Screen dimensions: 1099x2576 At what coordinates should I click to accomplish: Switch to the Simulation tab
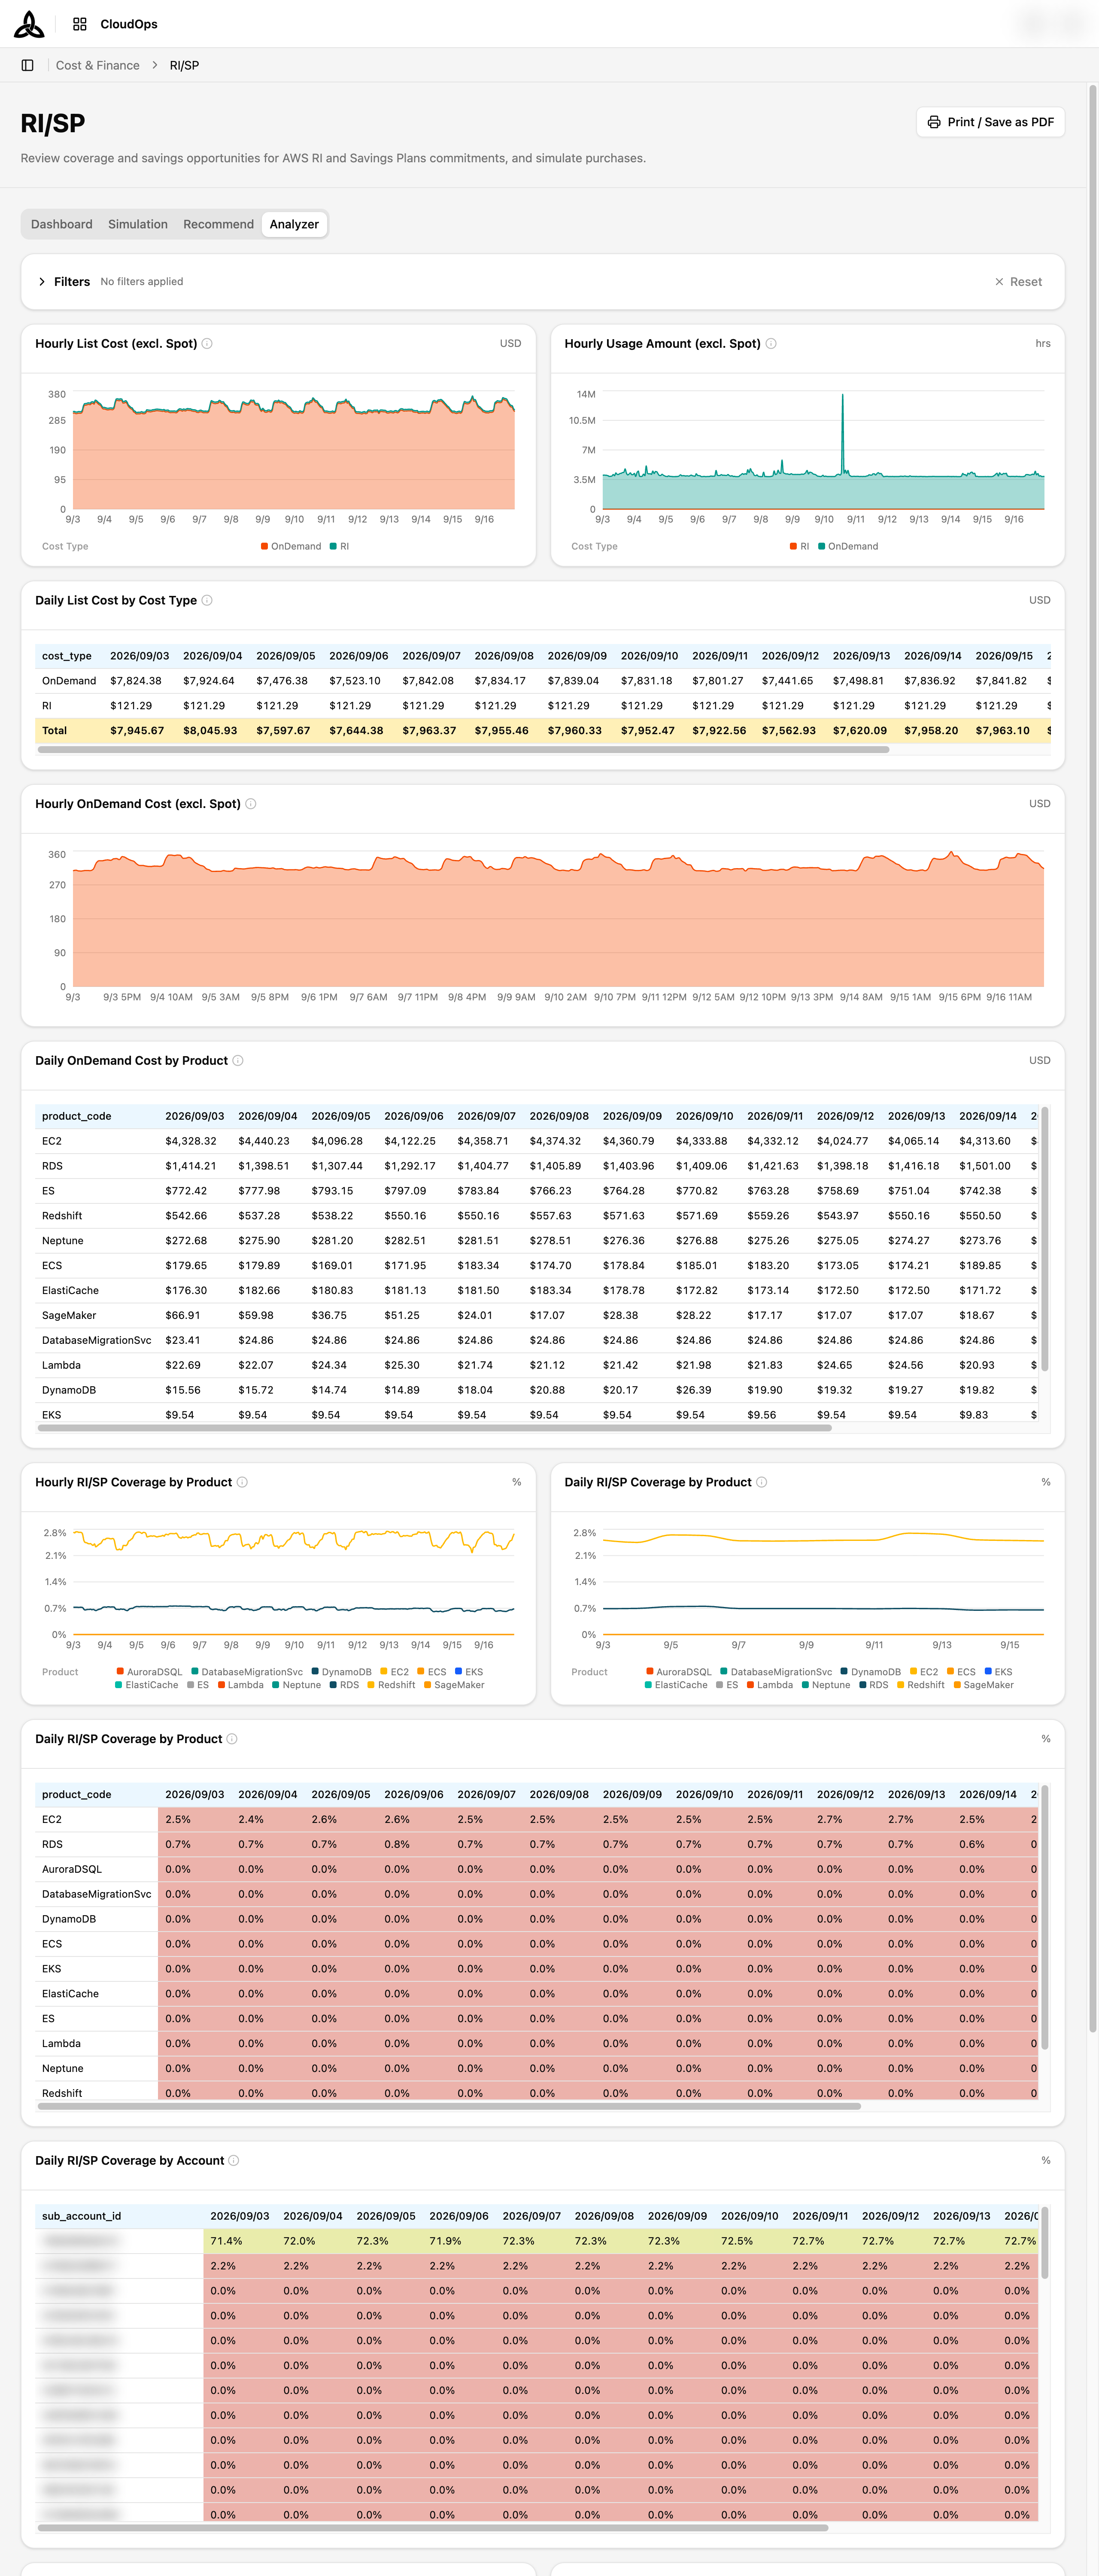[x=138, y=224]
